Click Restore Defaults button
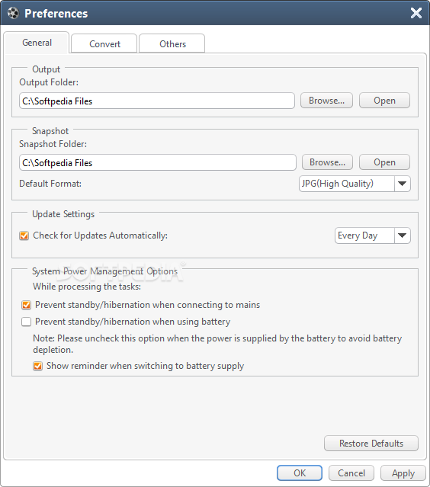 click(x=371, y=444)
